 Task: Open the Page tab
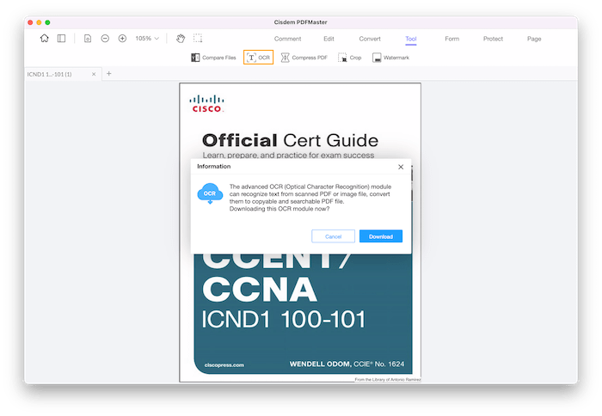[x=534, y=39]
